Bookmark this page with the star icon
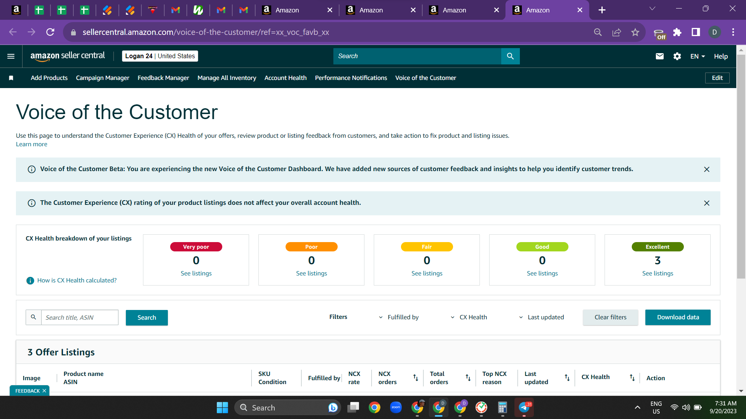 click(x=635, y=32)
